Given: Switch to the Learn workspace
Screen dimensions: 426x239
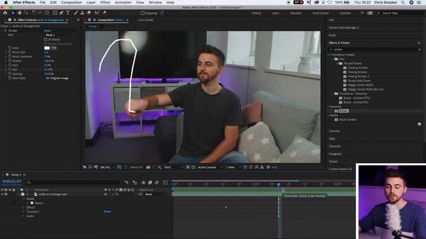Looking at the screenshot, I should tap(276, 13).
